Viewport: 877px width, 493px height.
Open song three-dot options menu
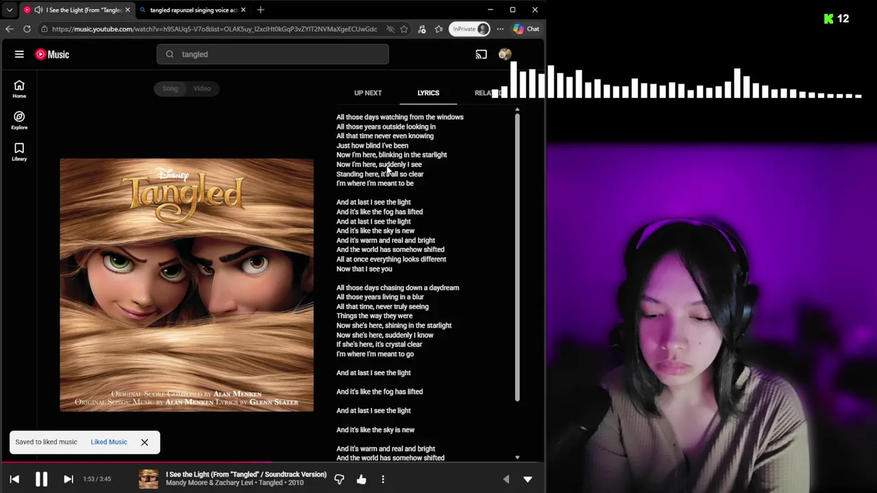coord(383,479)
